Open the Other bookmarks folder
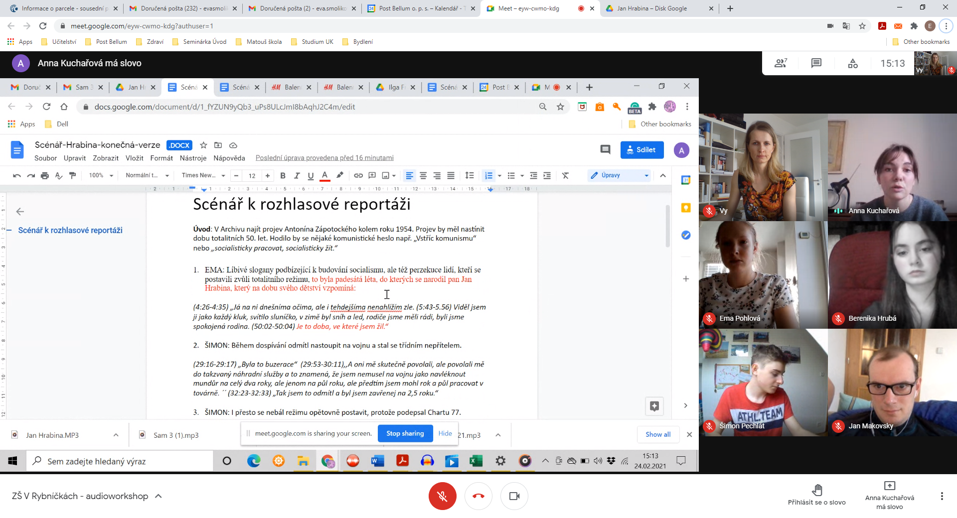This screenshot has width=957, height=518. point(921,42)
